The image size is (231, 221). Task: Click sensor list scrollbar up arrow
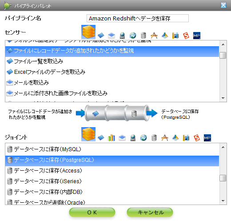(223, 44)
